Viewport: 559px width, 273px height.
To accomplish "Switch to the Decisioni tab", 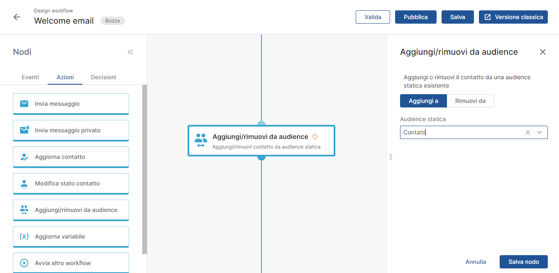I will [103, 77].
